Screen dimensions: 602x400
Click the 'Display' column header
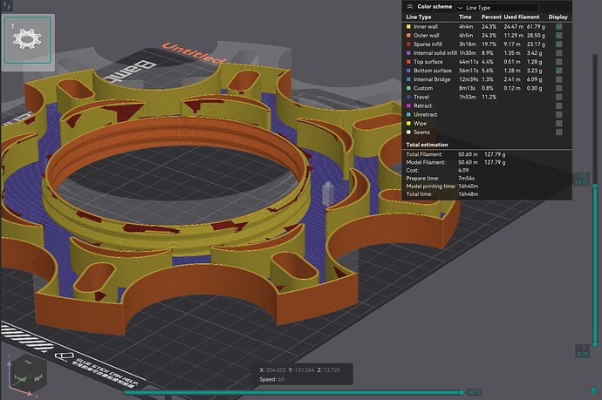click(x=558, y=17)
